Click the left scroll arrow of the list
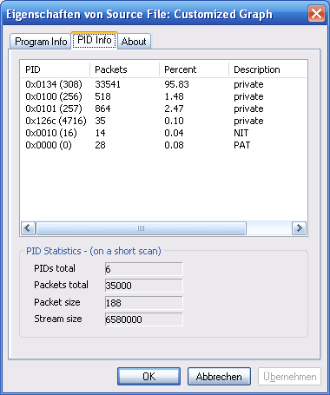Viewport: 330px width, 395px height. (28, 228)
